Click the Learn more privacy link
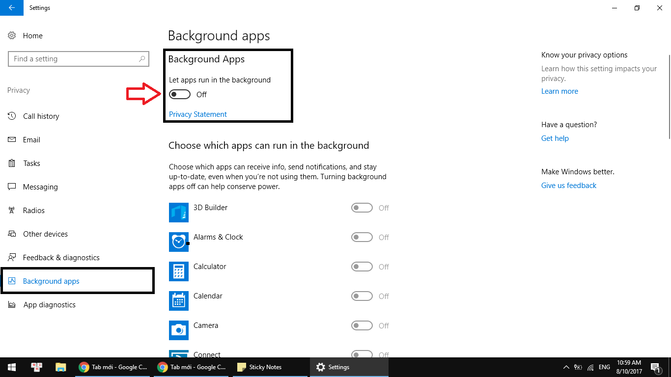Image resolution: width=671 pixels, height=377 pixels. pos(559,91)
